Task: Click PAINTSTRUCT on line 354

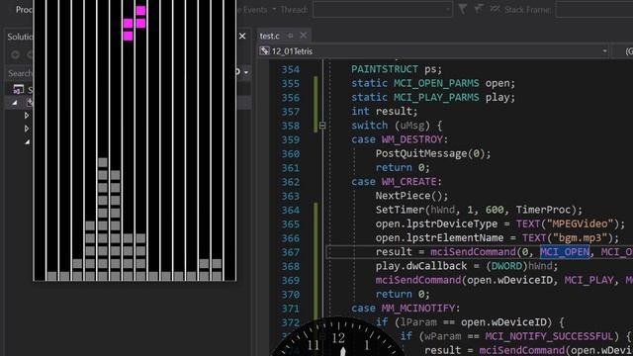Action: (x=385, y=69)
